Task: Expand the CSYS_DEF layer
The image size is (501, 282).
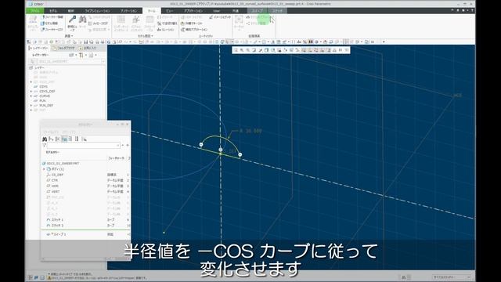Action: tap(31, 91)
